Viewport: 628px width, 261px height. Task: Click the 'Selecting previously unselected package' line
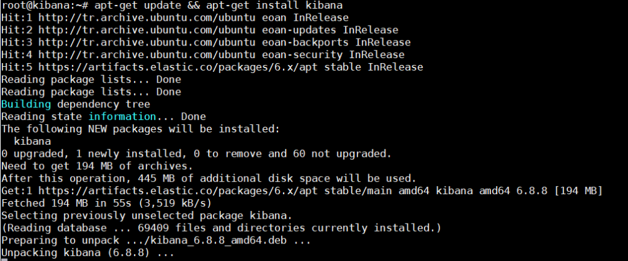147,216
